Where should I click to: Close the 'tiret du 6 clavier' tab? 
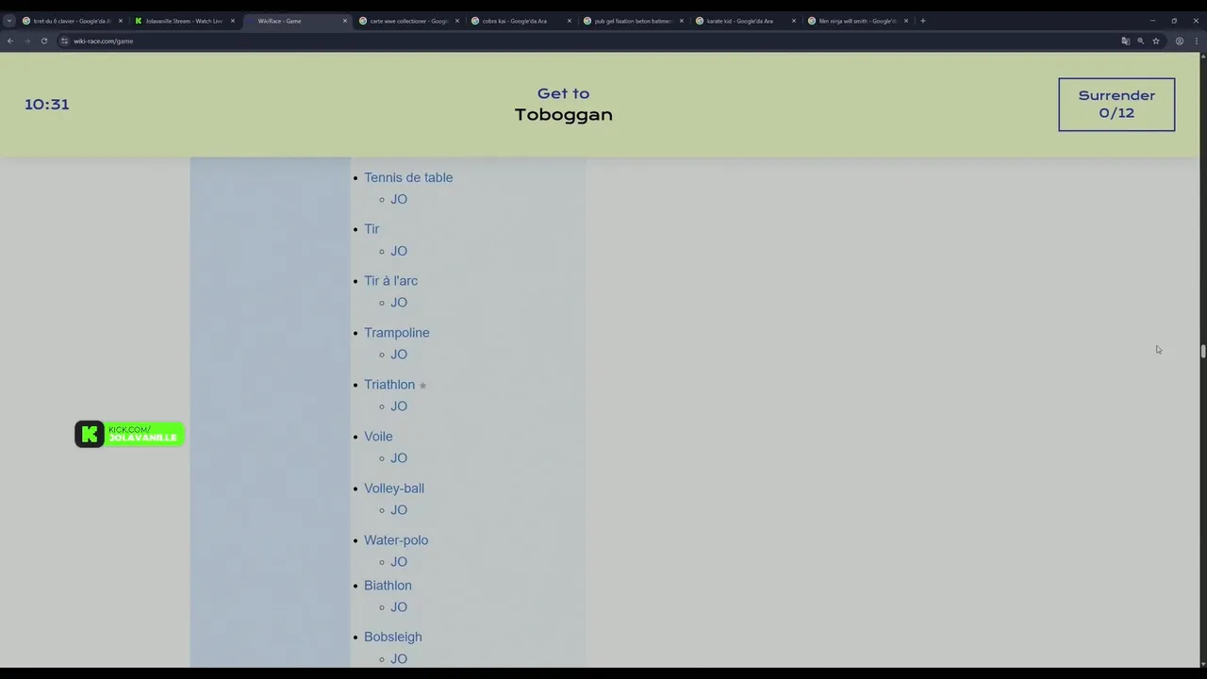[121, 21]
